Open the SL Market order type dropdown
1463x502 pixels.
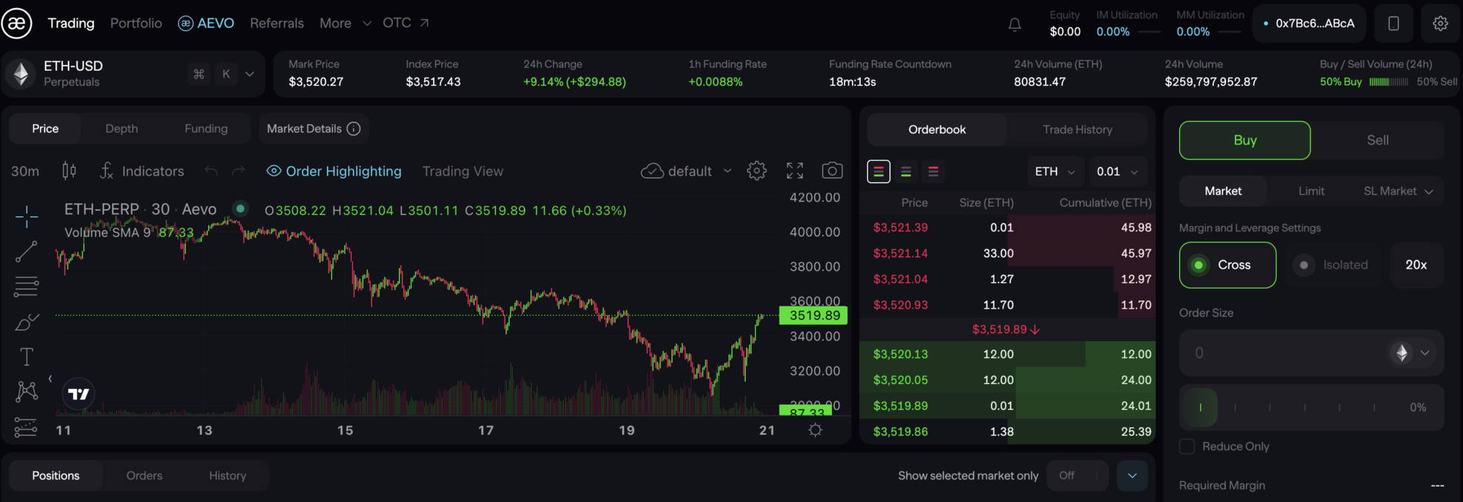1397,191
